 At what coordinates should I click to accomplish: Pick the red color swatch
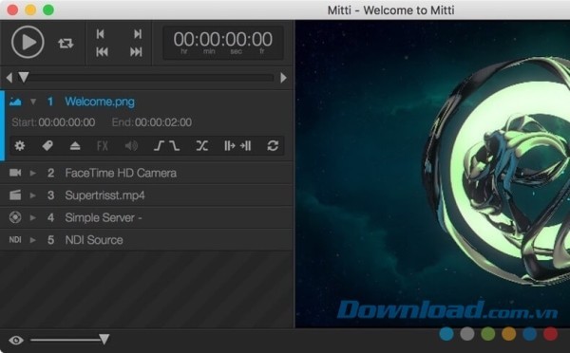tap(550, 334)
